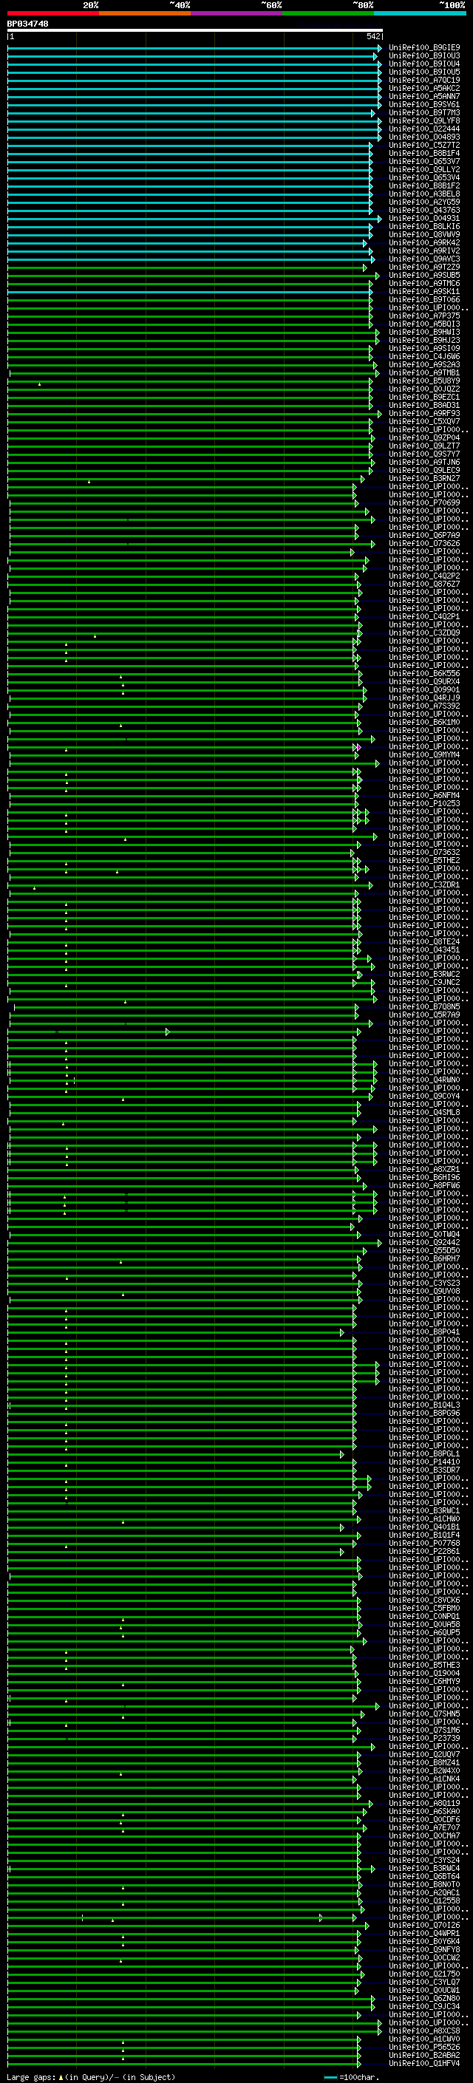Open hit UniRef100_B9I0U3
Viewport: 473px width, 2083px height.
424,56
